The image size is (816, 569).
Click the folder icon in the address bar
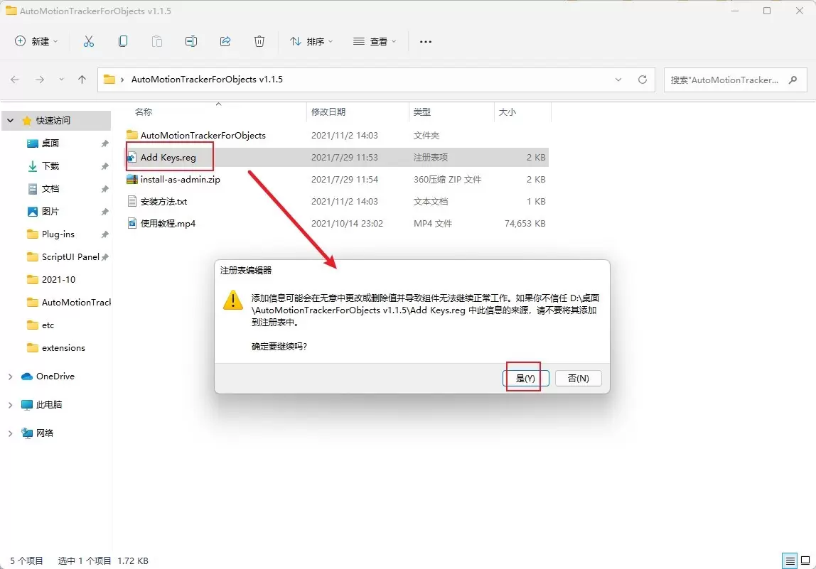pyautogui.click(x=109, y=80)
